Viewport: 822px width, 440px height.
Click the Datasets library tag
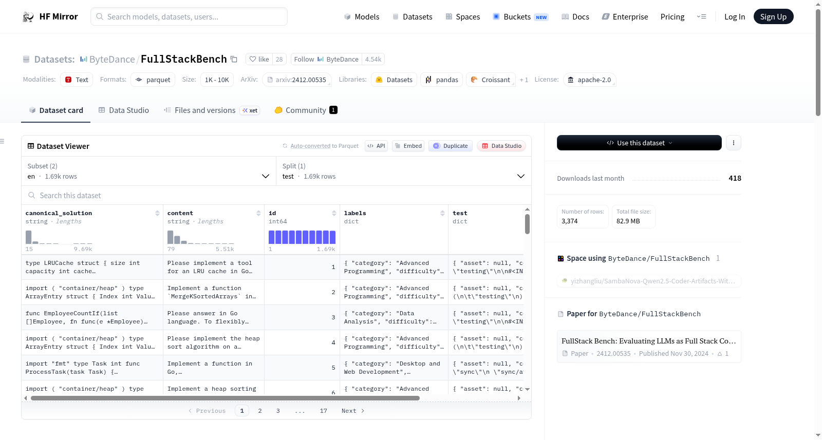point(394,80)
